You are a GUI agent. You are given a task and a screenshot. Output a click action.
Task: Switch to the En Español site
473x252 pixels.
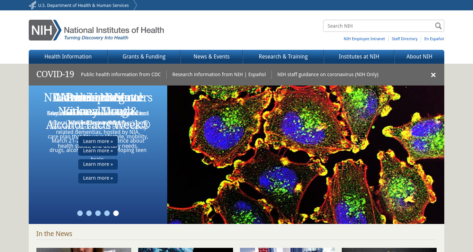point(434,39)
